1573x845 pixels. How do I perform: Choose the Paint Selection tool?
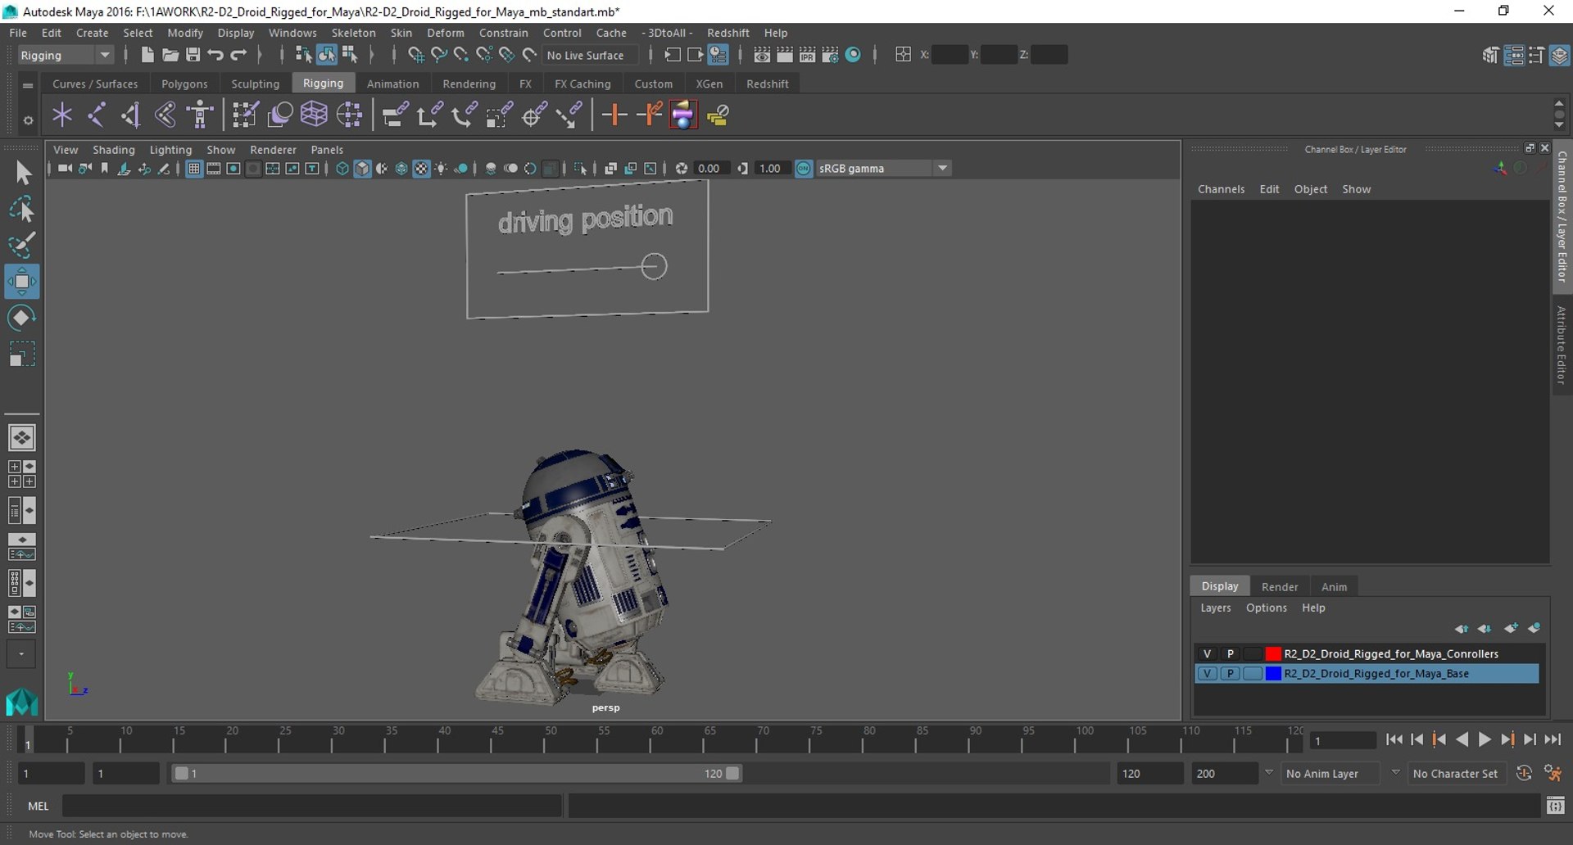coord(22,245)
